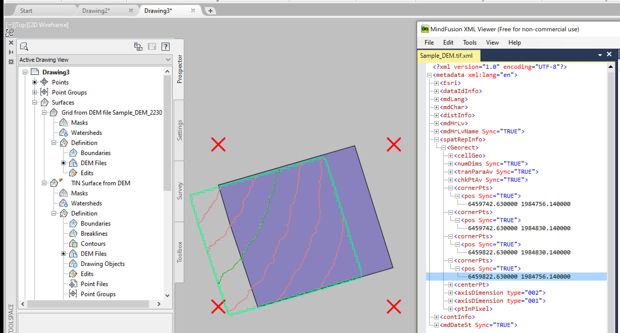Select the Watersheds icon under Grid surface
The image size is (620, 333).
point(64,133)
